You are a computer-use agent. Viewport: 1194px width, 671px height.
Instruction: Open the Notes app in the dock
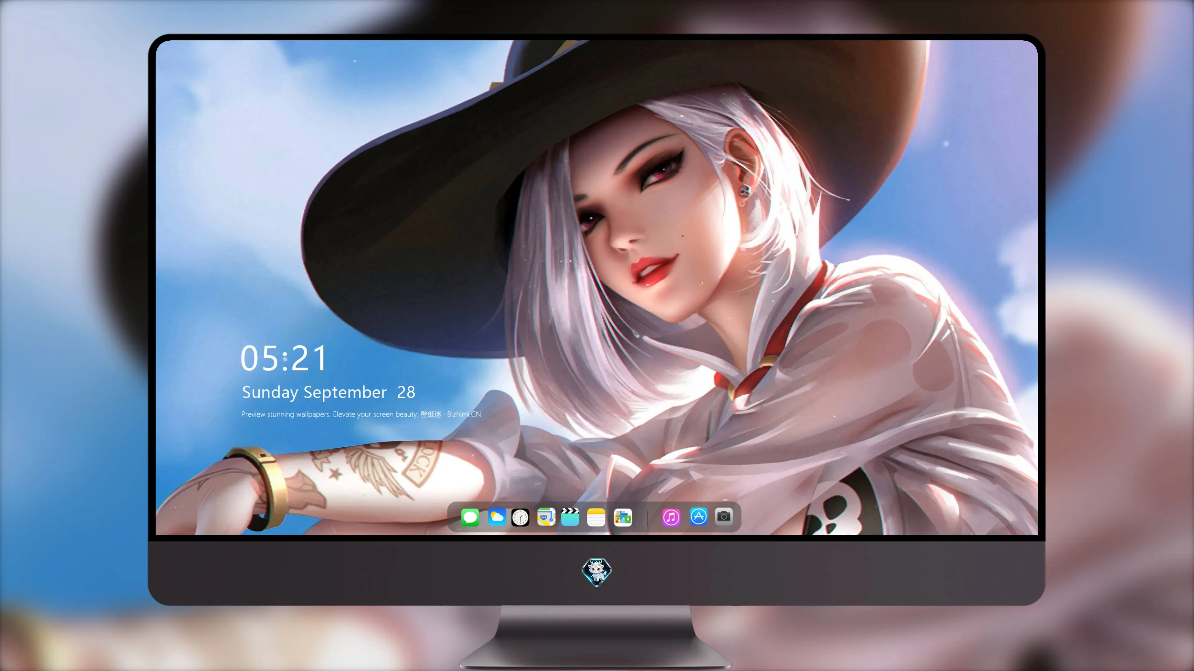click(x=596, y=517)
